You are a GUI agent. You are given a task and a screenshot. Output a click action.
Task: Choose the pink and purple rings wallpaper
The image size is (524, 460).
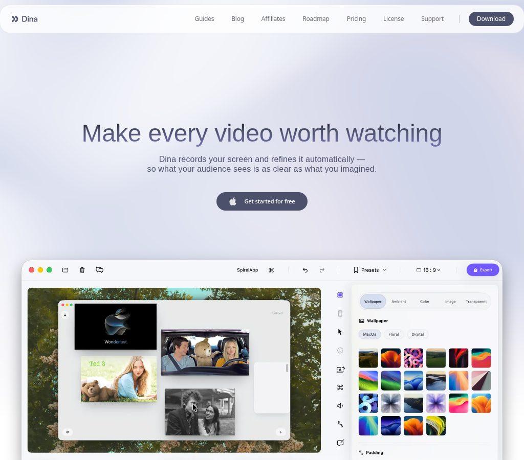point(413,358)
